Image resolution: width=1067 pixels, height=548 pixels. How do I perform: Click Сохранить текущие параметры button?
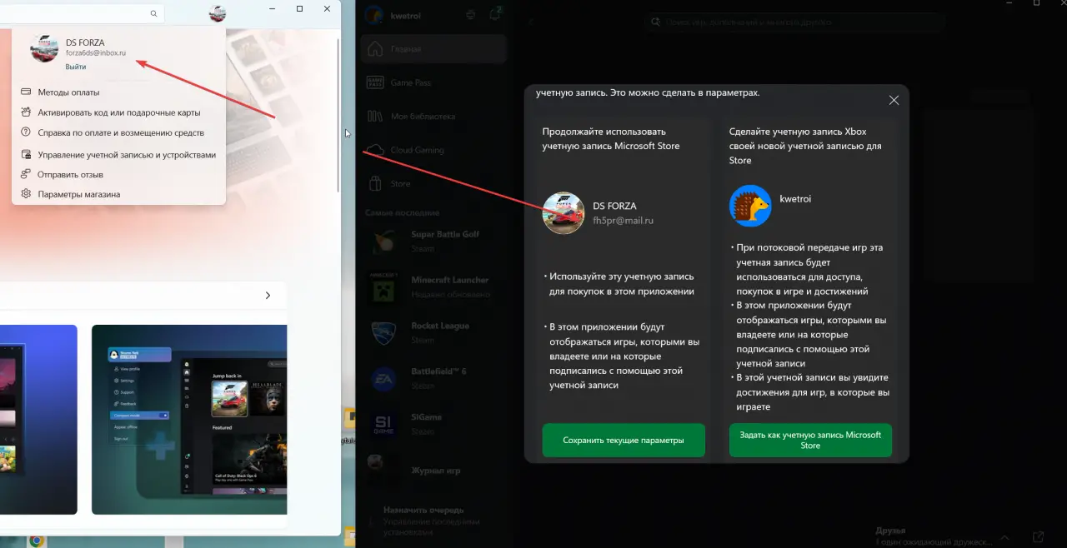coord(624,441)
